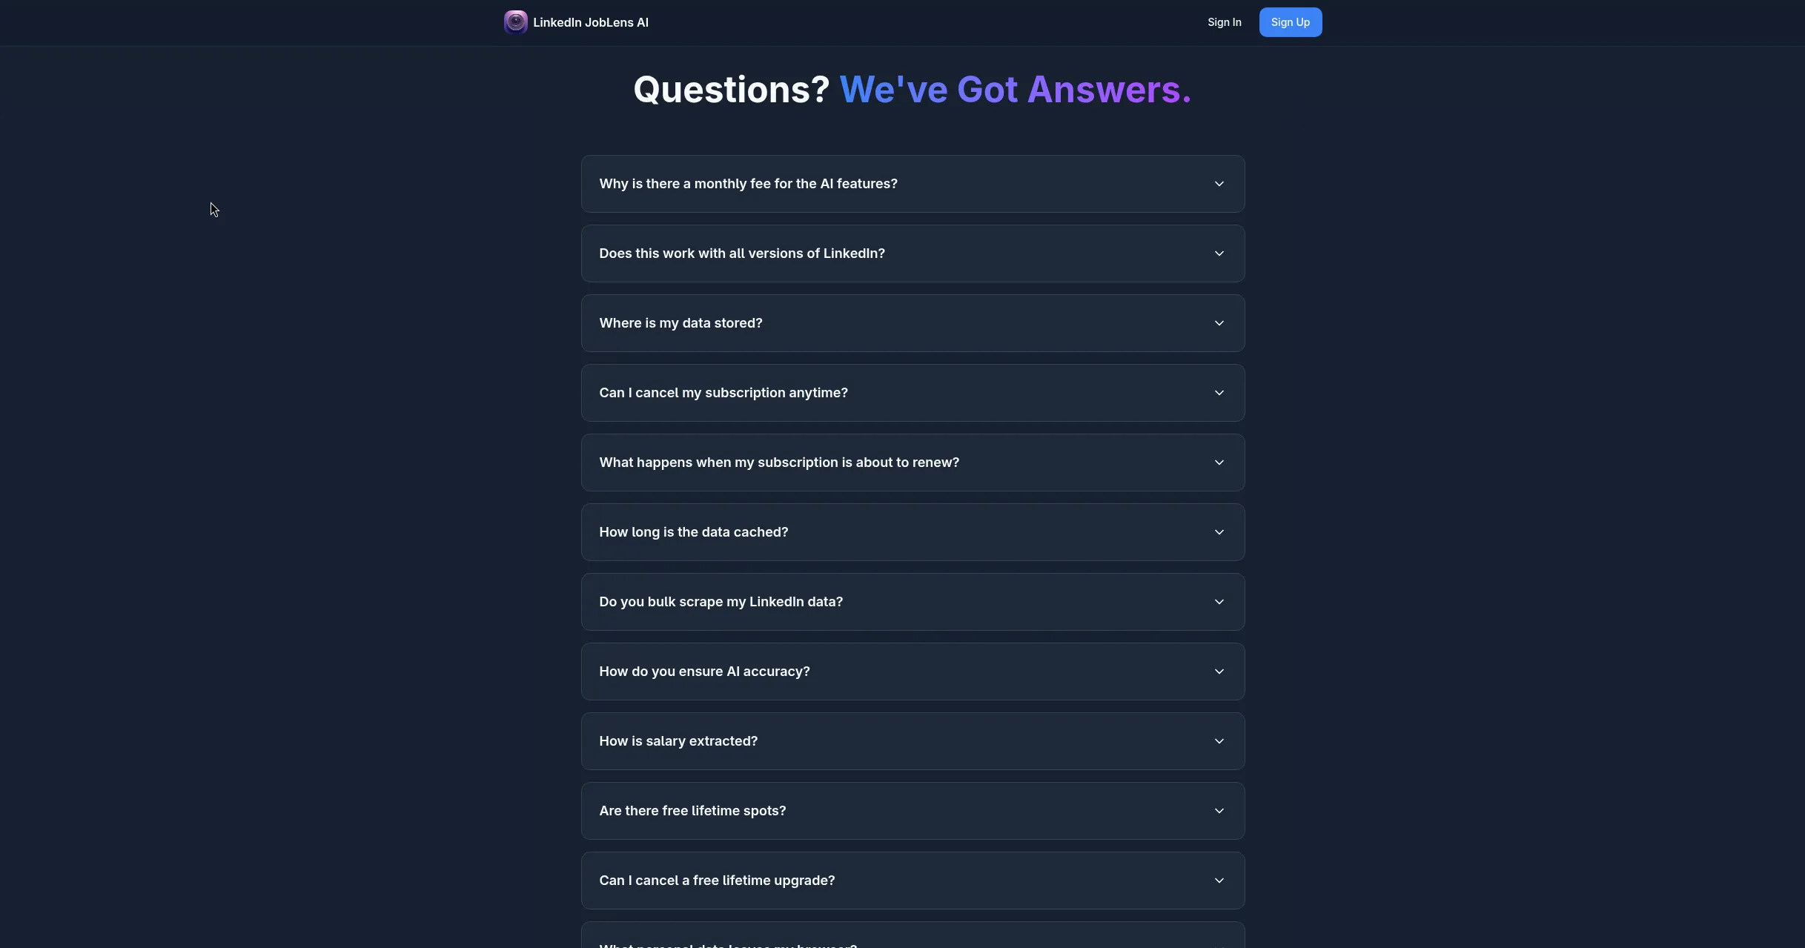Click the LinkedIn JobLens AI brand name

point(590,22)
